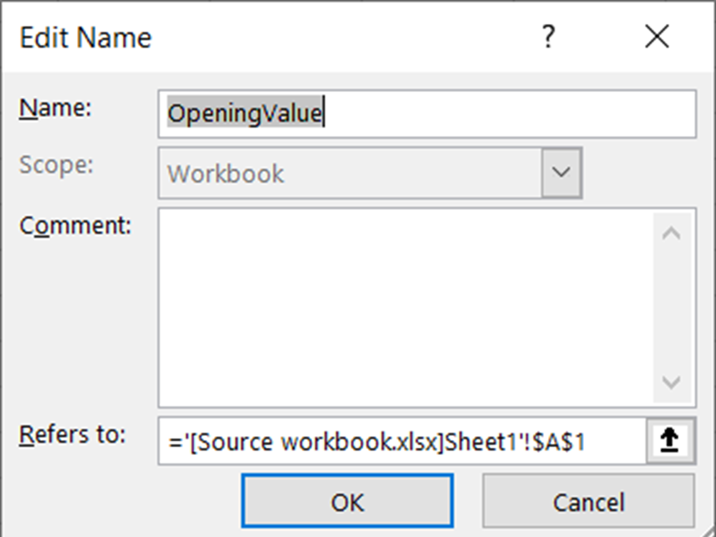Image resolution: width=716 pixels, height=537 pixels.
Task: Click inside the Name text field
Action: [x=492, y=114]
